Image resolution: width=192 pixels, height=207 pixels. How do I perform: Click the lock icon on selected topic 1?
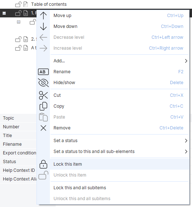[18, 13]
